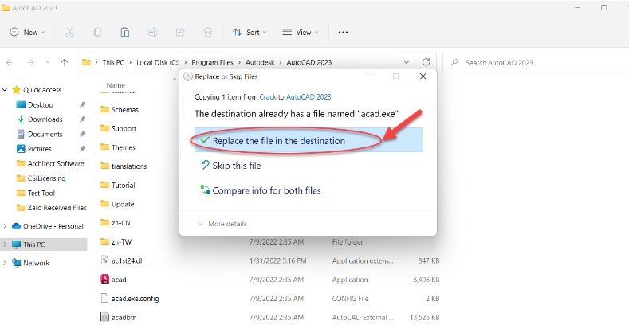Click the Copy icon in toolbar

97,33
